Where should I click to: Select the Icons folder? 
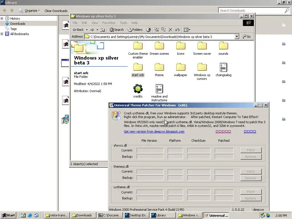[181, 48]
